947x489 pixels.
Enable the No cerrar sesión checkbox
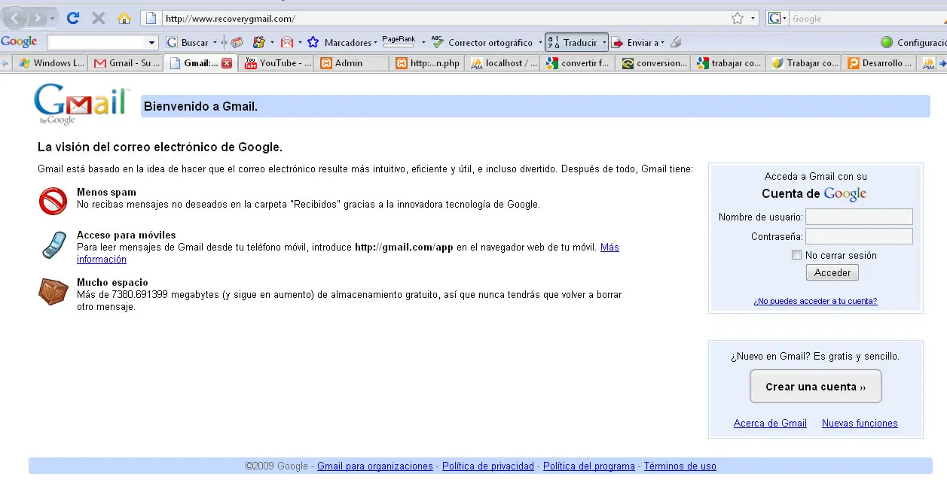click(796, 254)
